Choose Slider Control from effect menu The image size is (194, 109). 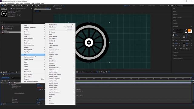[60, 27]
